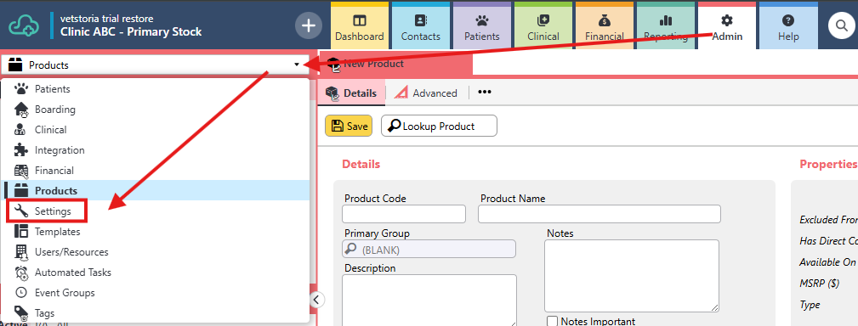This screenshot has height=326, width=858.
Task: Click the house icon beside Boarding
Action: [20, 110]
